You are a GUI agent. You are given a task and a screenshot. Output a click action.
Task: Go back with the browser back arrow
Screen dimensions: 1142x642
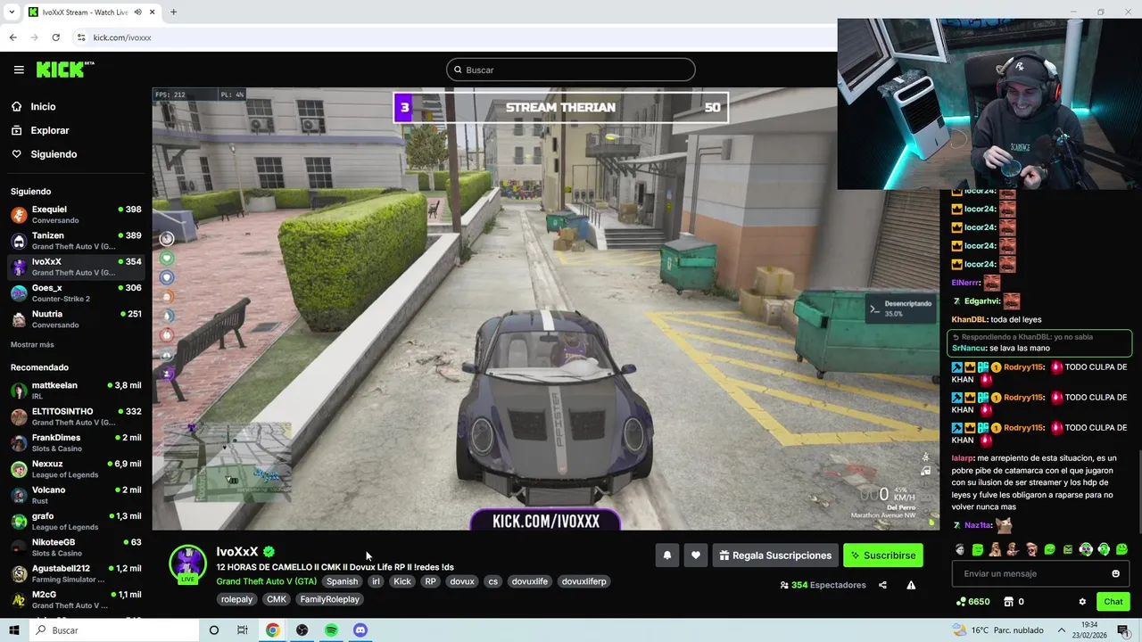(12, 37)
